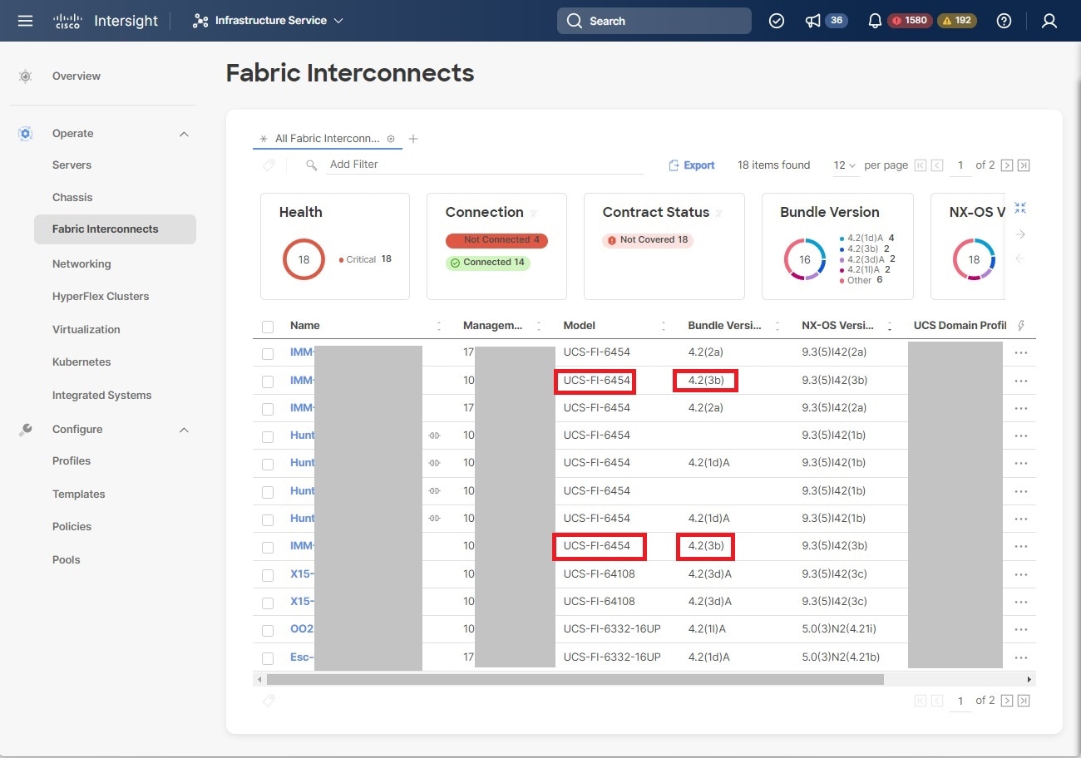Click the collapse widgets arrows icon

click(1020, 208)
